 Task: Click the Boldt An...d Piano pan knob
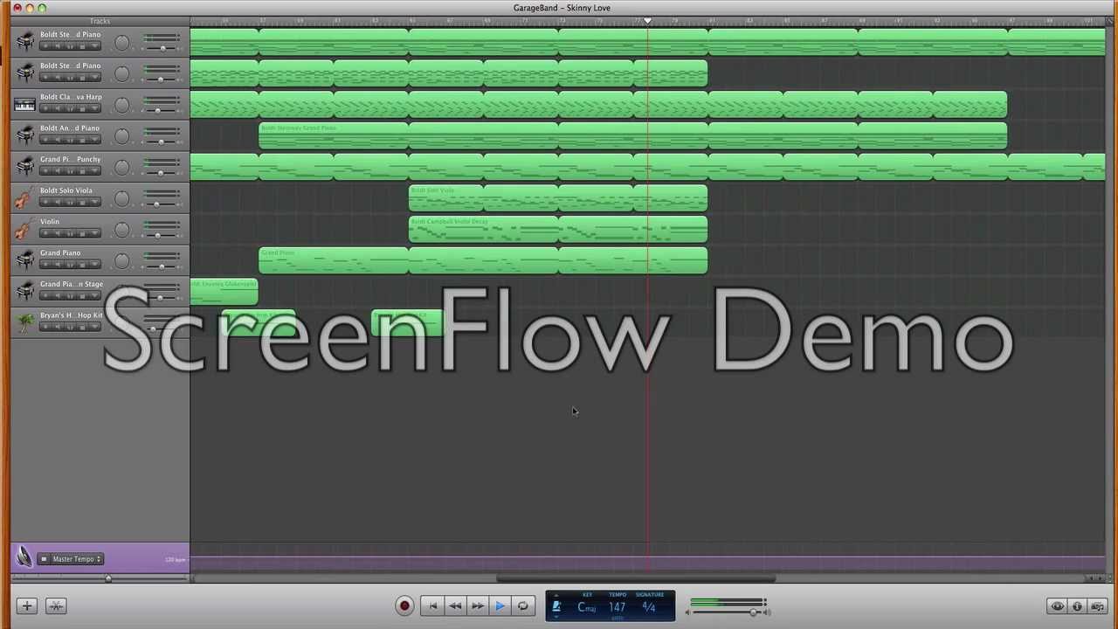point(121,136)
